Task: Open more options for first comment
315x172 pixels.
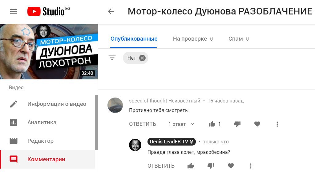Action: tap(277, 124)
